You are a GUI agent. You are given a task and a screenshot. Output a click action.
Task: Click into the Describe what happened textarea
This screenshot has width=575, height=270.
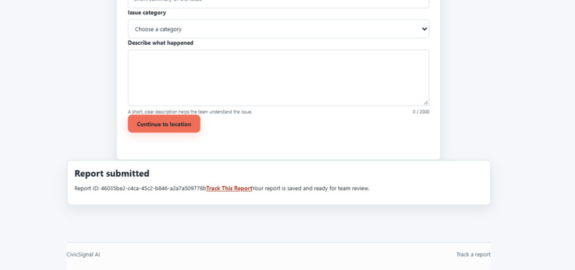pos(278,78)
